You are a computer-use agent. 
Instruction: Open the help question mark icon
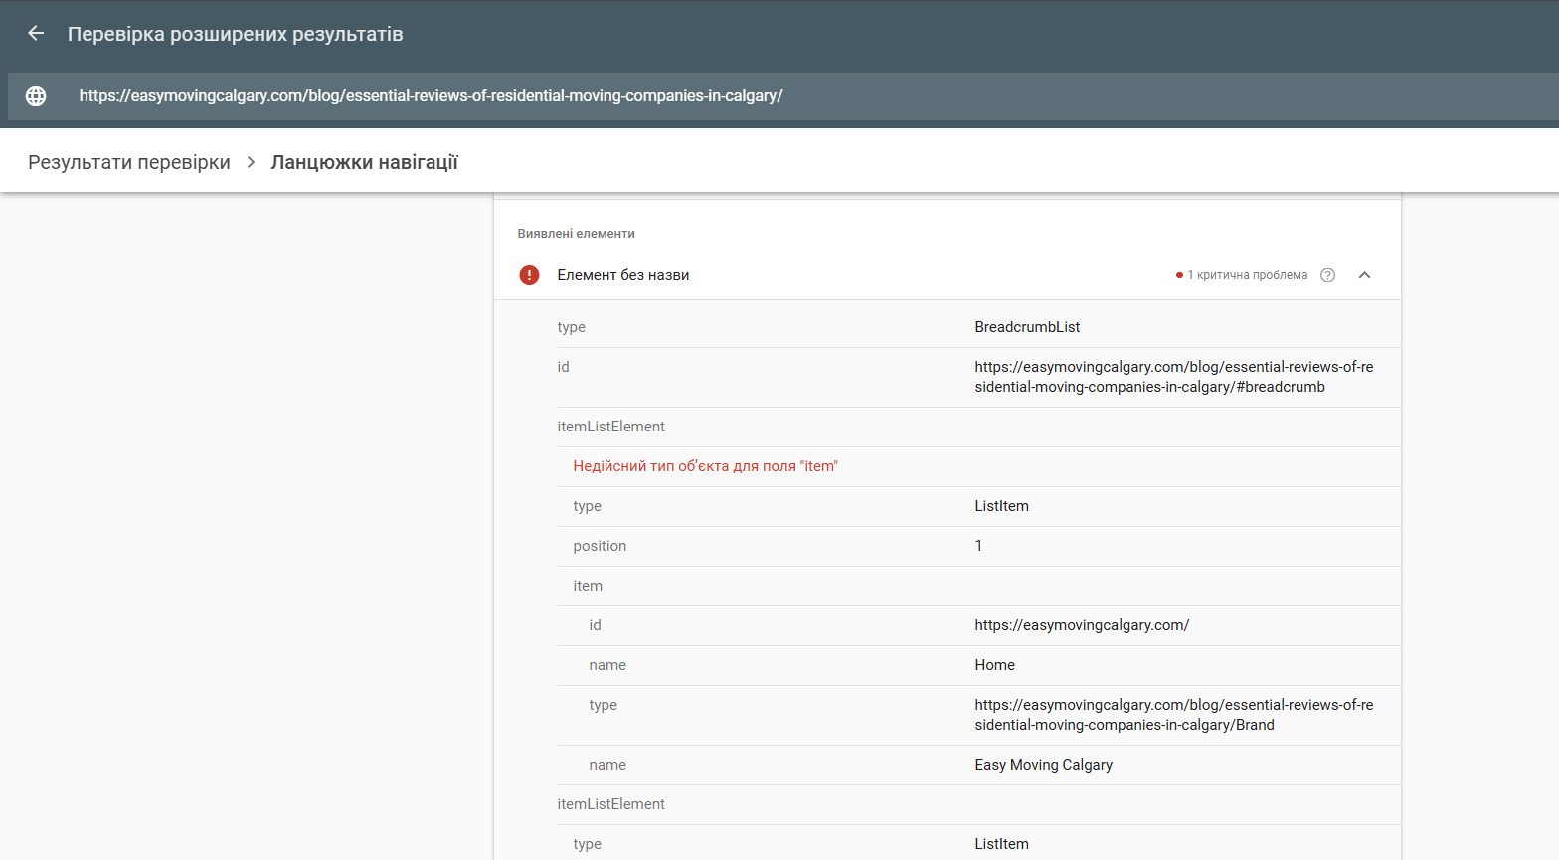(1327, 275)
